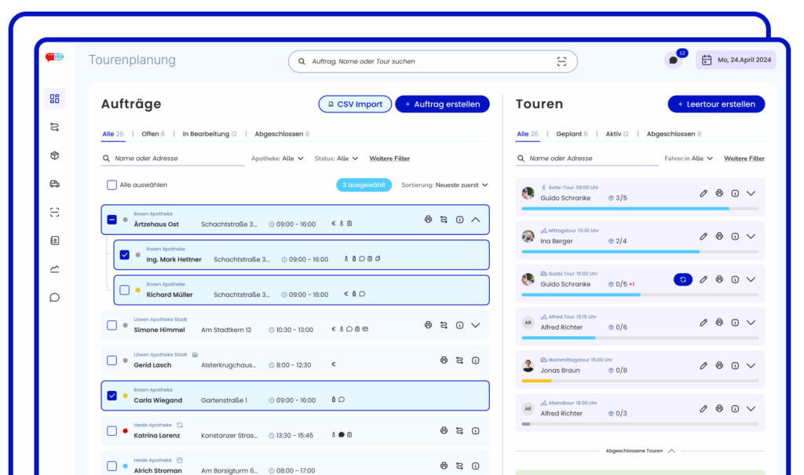Print the Simone Himmel order
Viewport: 804px width, 475px height.
428,325
